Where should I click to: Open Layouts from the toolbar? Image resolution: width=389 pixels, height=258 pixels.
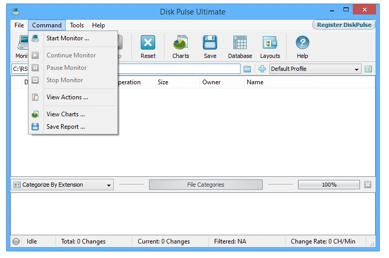[270, 47]
